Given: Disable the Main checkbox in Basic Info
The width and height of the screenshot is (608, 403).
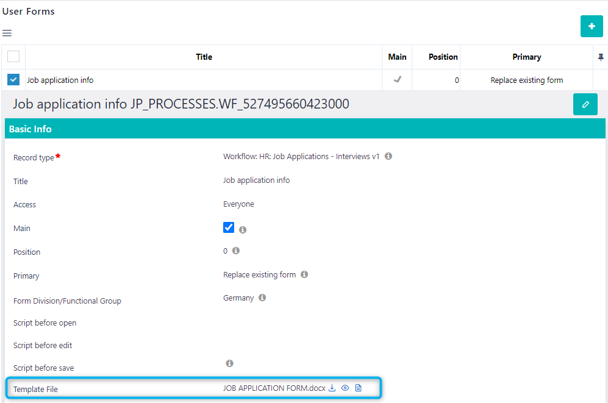Looking at the screenshot, I should click(x=228, y=227).
